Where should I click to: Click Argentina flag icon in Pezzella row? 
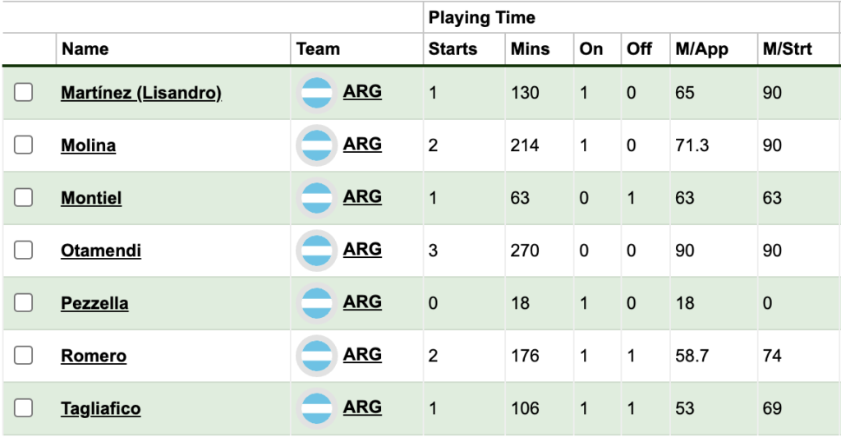click(317, 303)
